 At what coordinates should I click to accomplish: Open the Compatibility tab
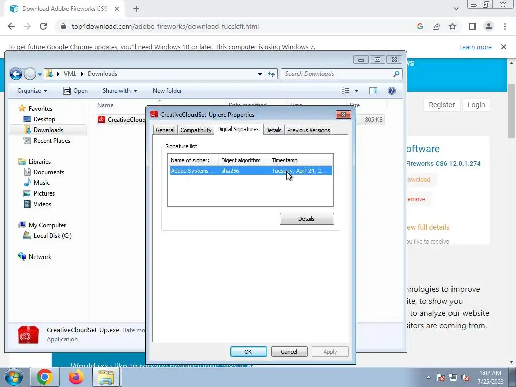point(196,130)
